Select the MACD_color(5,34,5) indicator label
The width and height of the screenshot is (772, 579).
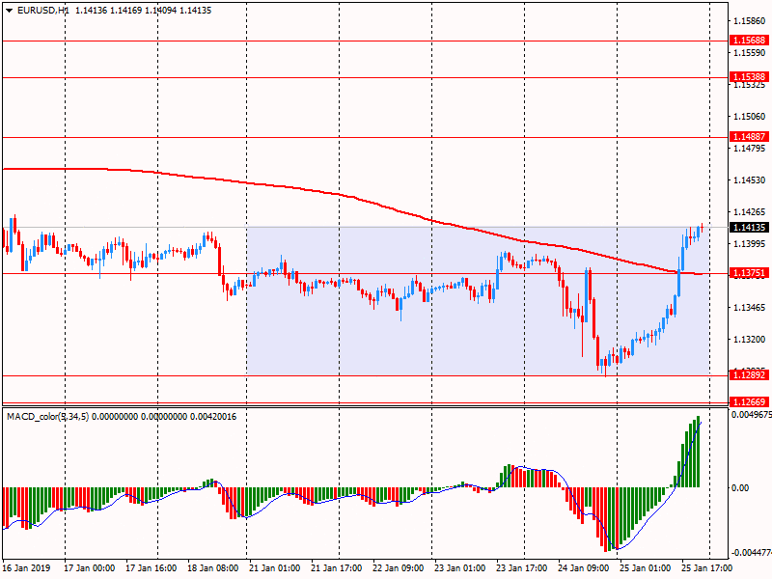click(47, 417)
